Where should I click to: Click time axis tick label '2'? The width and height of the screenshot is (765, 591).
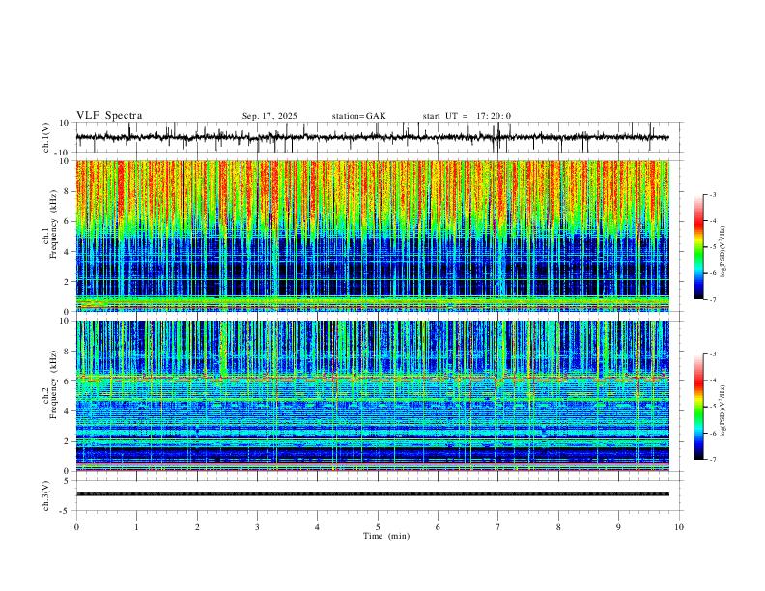[197, 527]
